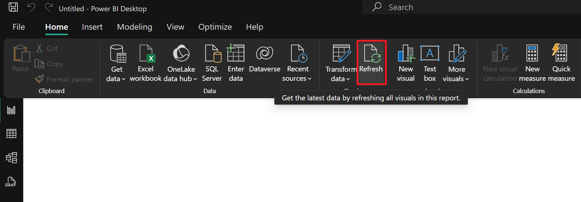
Task: Connect to SQL Server
Action: pos(212,63)
